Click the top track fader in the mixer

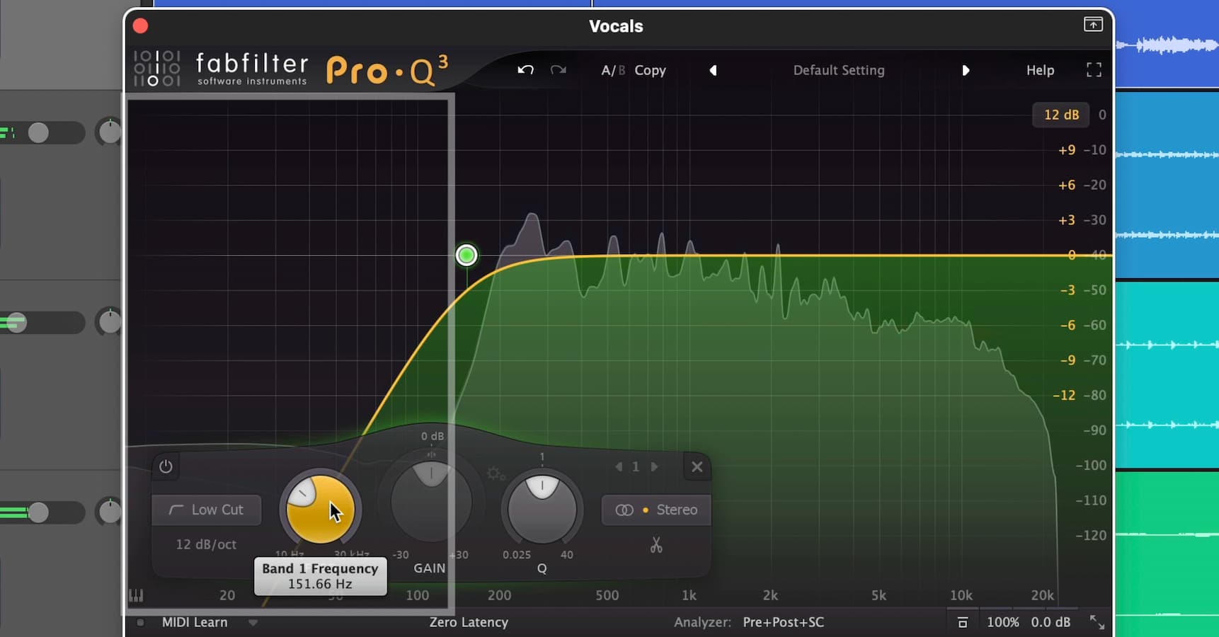coord(38,132)
